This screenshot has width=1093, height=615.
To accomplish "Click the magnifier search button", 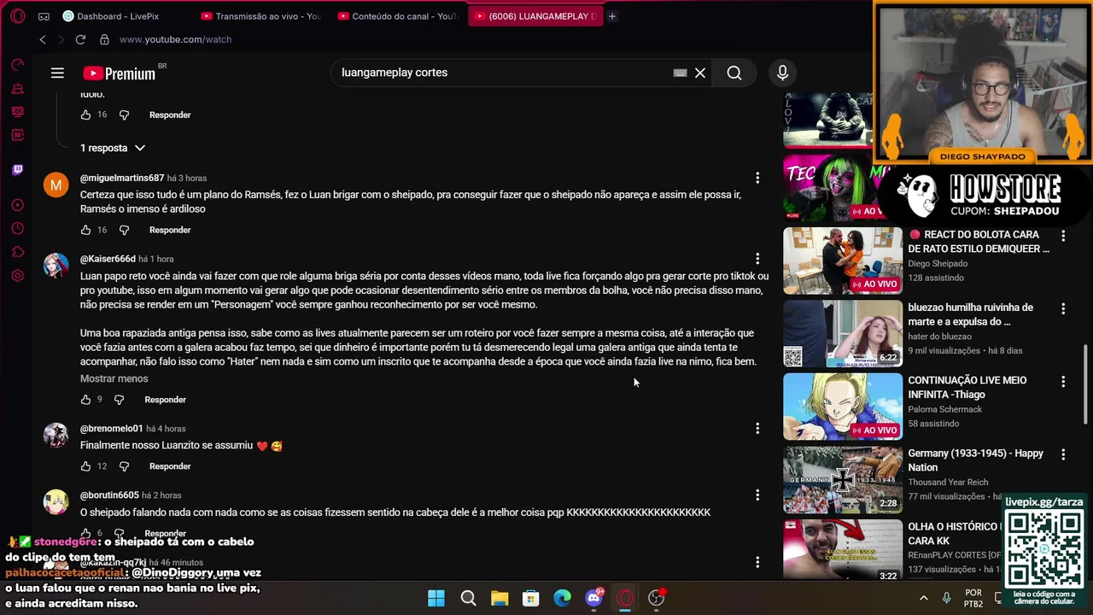I will pyautogui.click(x=734, y=73).
